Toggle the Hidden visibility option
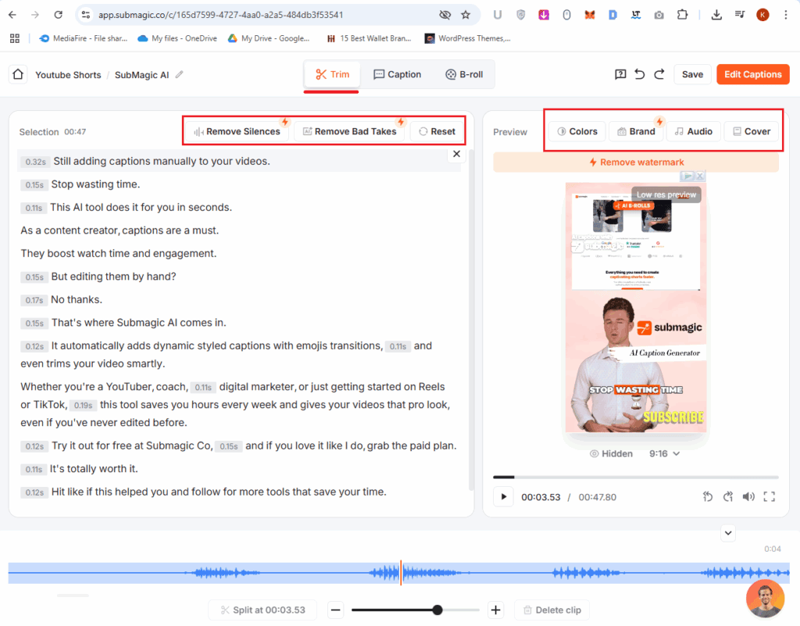Viewport: 800px width, 626px height. point(611,453)
